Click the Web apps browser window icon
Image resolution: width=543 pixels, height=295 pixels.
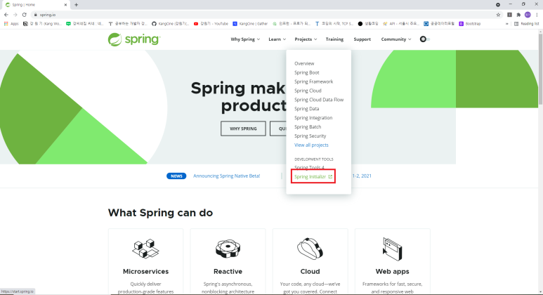(393, 249)
